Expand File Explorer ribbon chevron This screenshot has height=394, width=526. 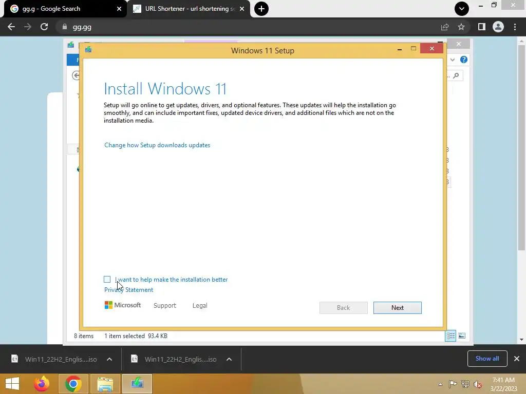pos(453,60)
